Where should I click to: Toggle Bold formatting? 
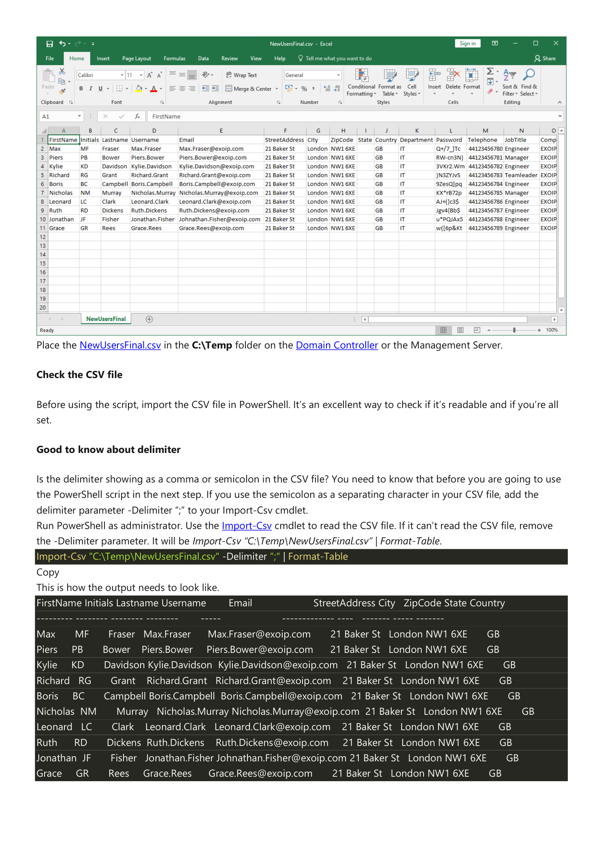[81, 89]
